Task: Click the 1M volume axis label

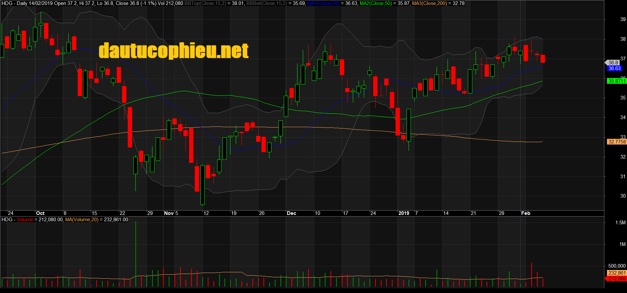Action: 622,244
